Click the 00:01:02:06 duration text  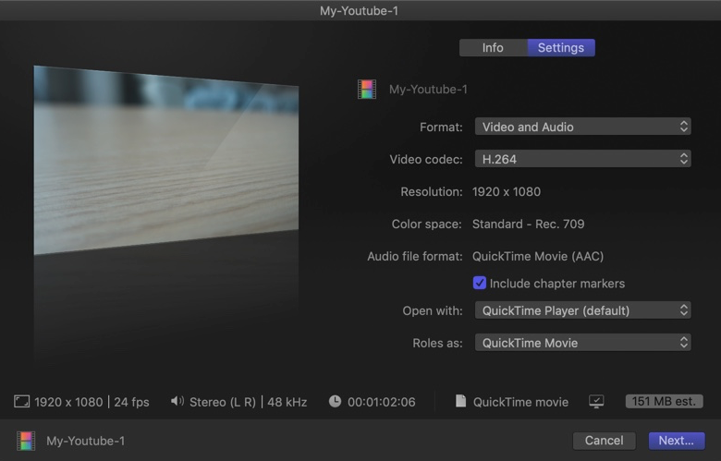pyautogui.click(x=381, y=402)
